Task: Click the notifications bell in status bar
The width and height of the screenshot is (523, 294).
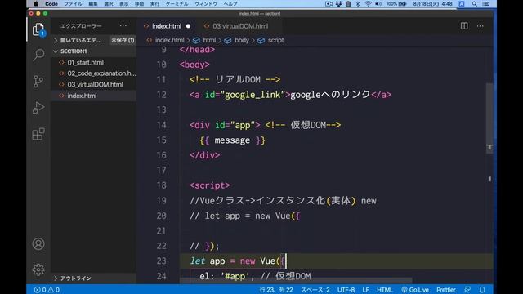Action: coord(482,290)
